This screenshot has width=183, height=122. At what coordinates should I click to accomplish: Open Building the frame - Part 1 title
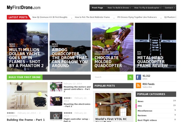26,120
